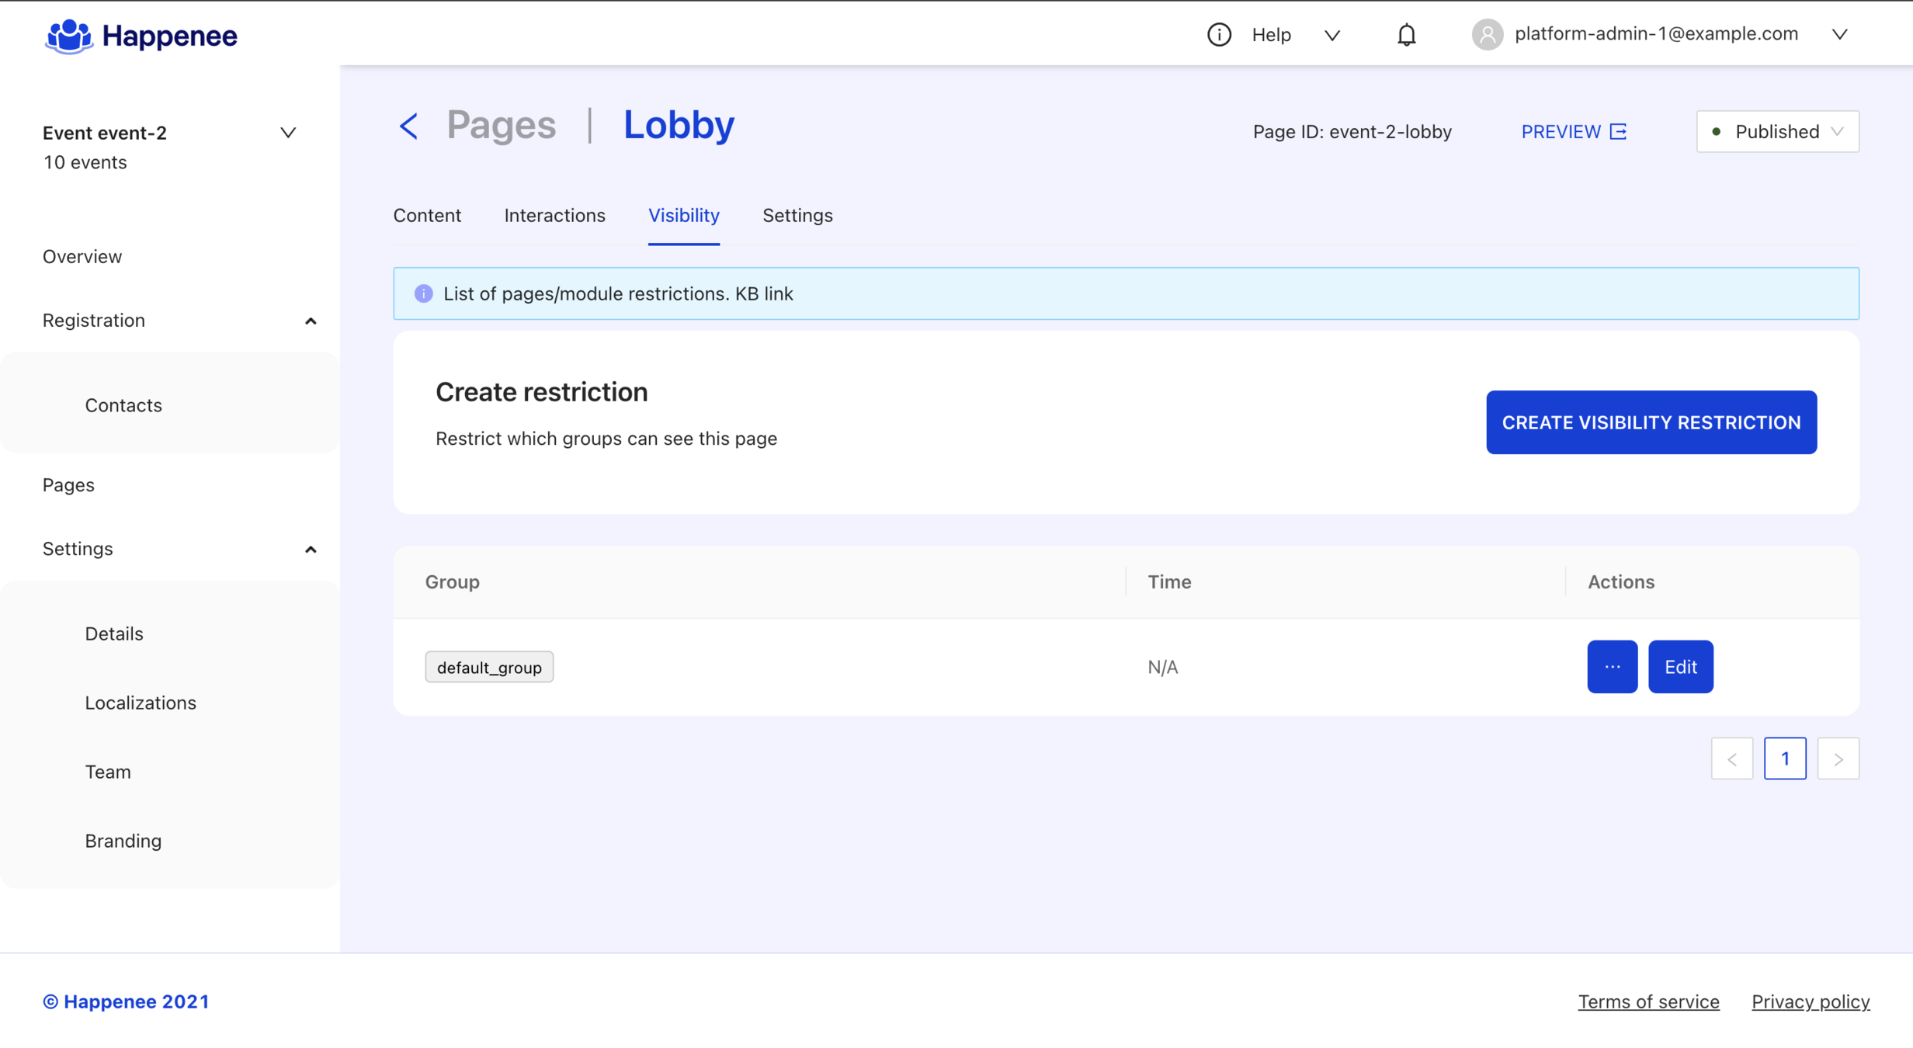Expand the Event event-2 selector
Screen dimensions: 1913x1048
(287, 133)
